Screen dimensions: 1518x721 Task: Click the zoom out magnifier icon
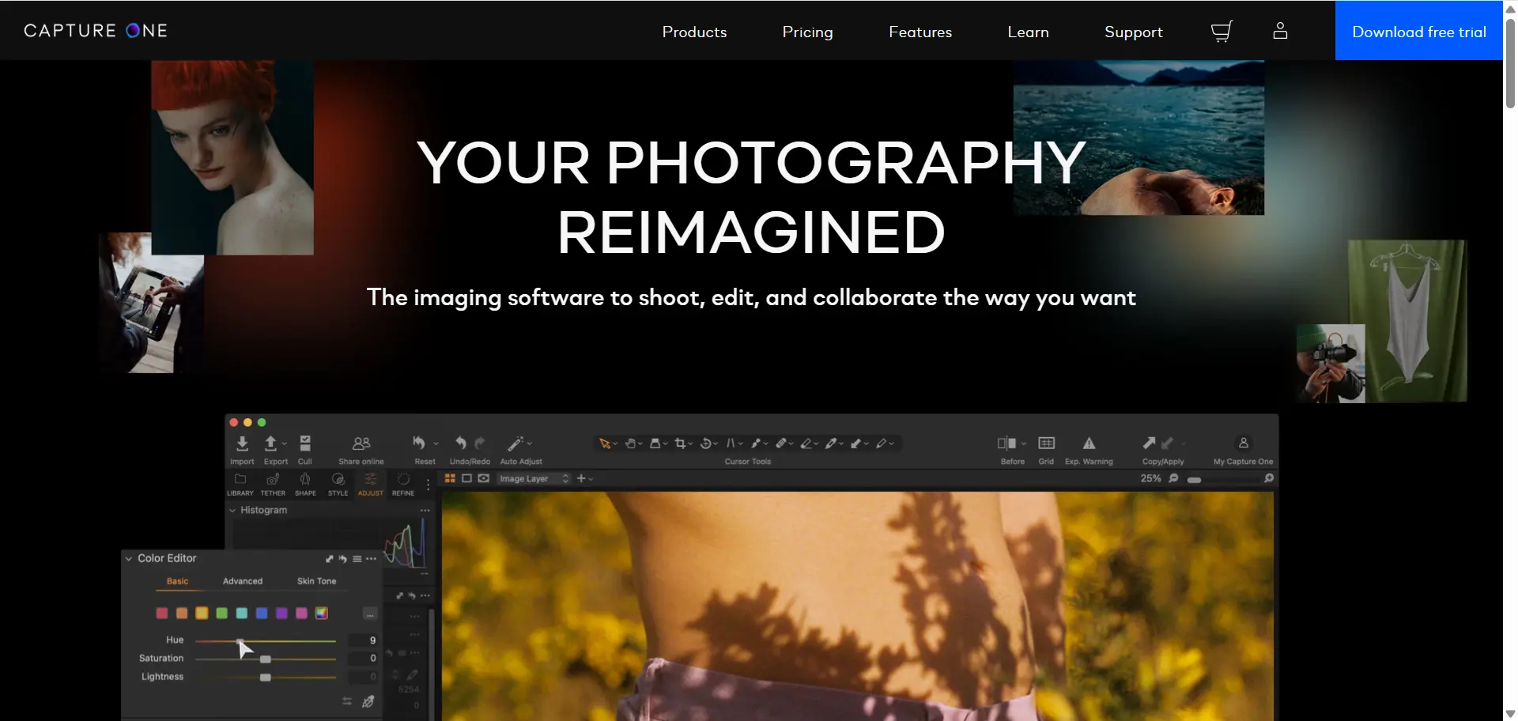tap(1173, 478)
